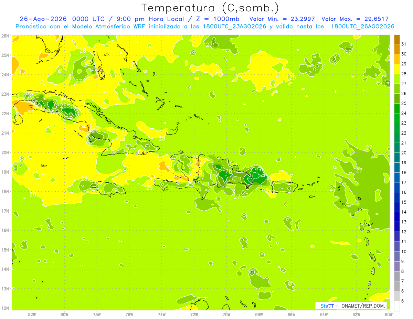
Task: Pick the blue color bar segment between 15 and 16
Action: (397, 197)
